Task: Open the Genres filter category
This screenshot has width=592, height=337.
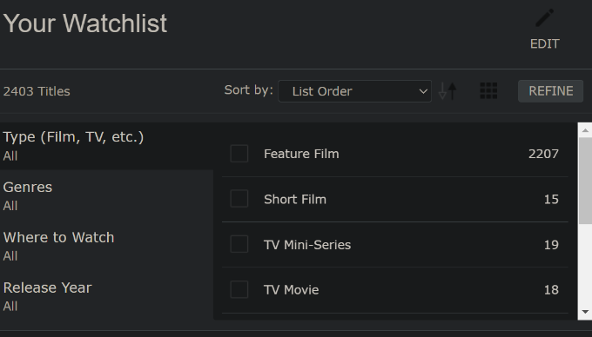Action: point(106,195)
